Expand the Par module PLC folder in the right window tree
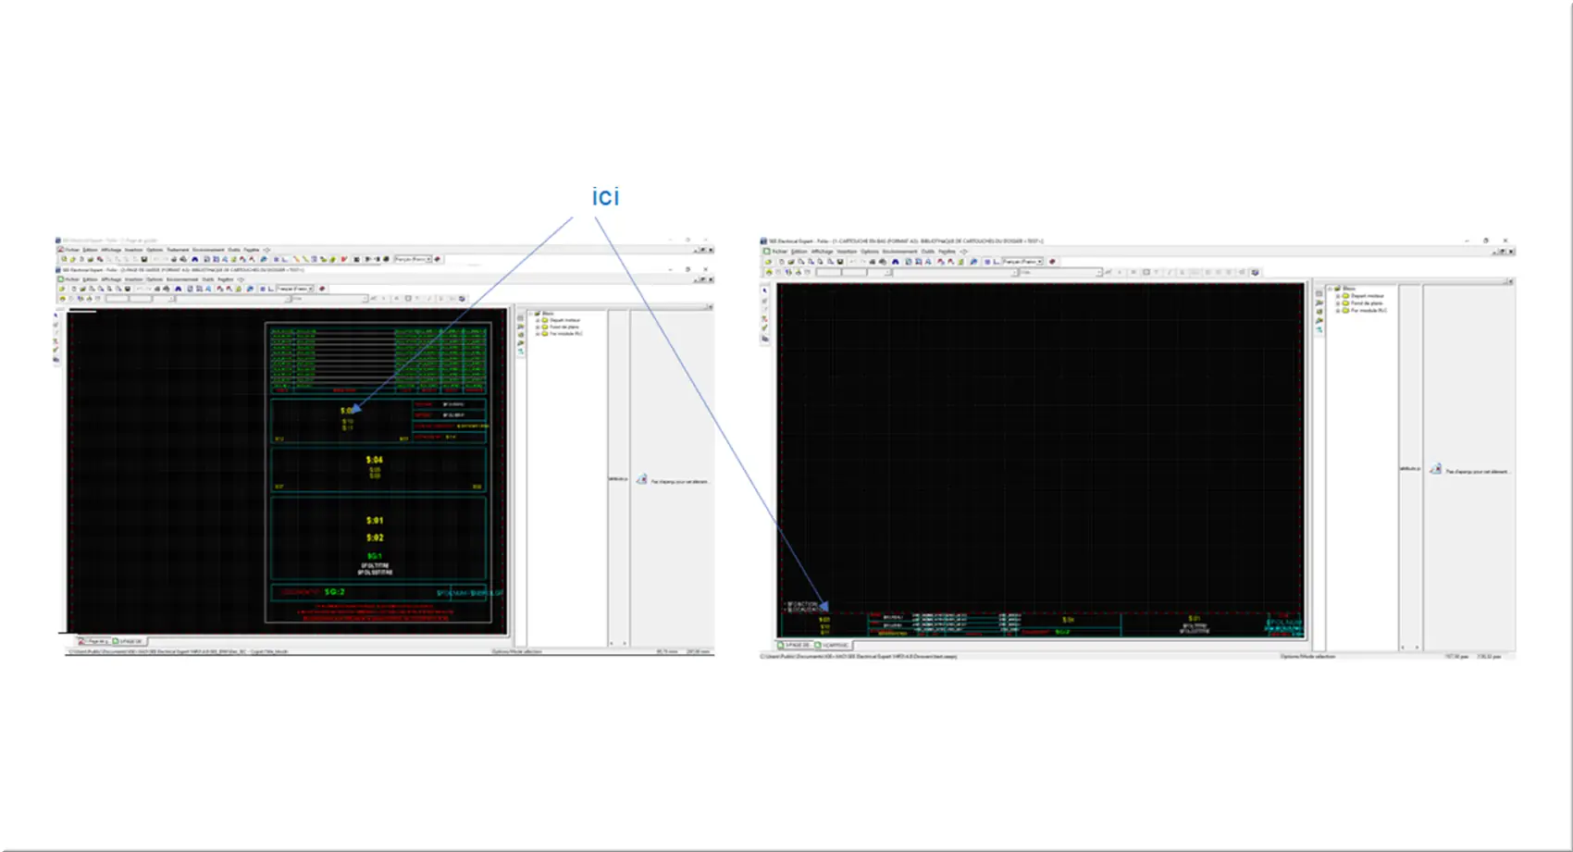The image size is (1573, 852). (x=1338, y=311)
